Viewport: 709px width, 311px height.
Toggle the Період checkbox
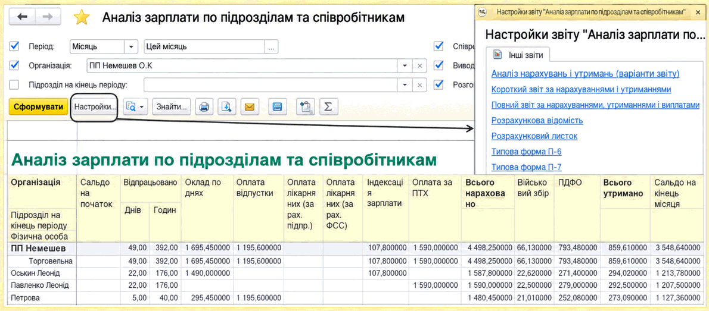point(14,46)
